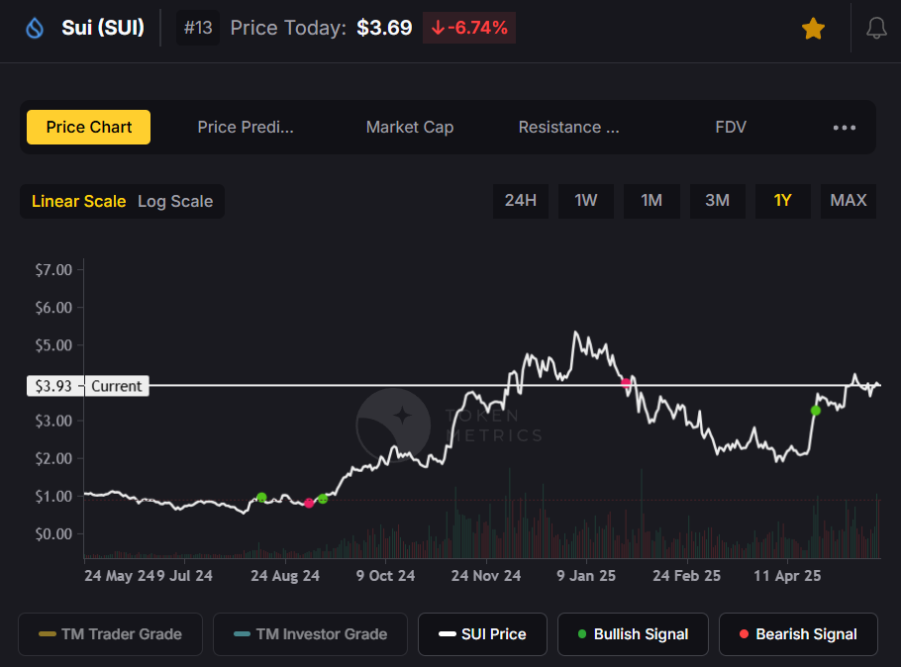Set time range to 3M
901x667 pixels.
717,201
